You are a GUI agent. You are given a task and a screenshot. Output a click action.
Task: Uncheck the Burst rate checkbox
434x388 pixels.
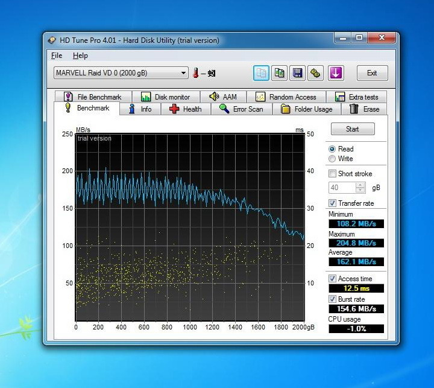tap(332, 299)
